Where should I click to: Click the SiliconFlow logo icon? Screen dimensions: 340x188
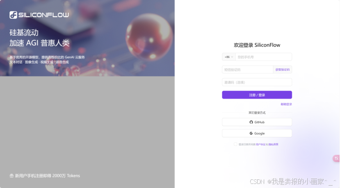click(13, 15)
